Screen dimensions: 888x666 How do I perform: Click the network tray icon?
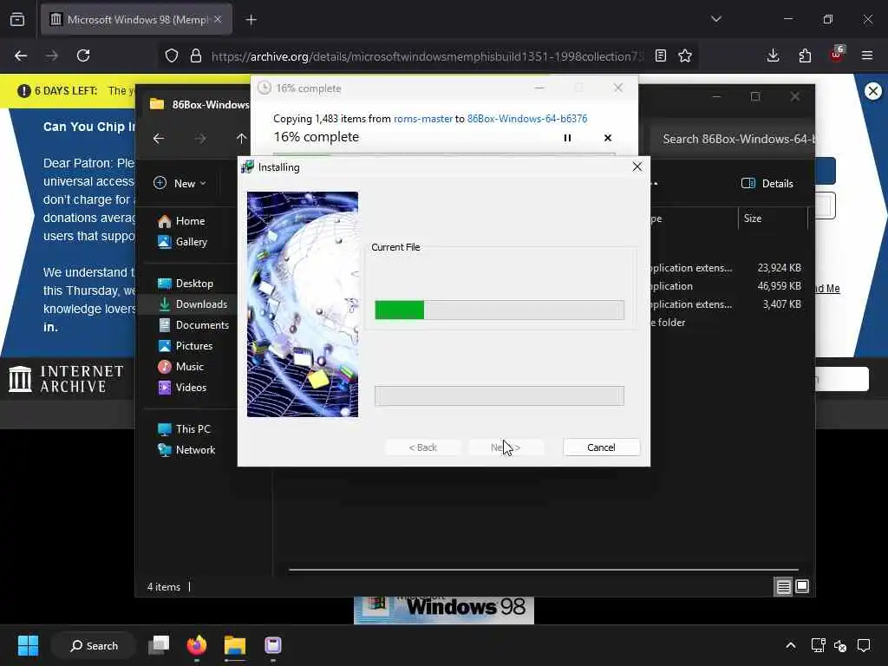coord(818,645)
